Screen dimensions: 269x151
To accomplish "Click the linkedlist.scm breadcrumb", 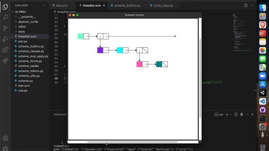I will tap(65, 12).
